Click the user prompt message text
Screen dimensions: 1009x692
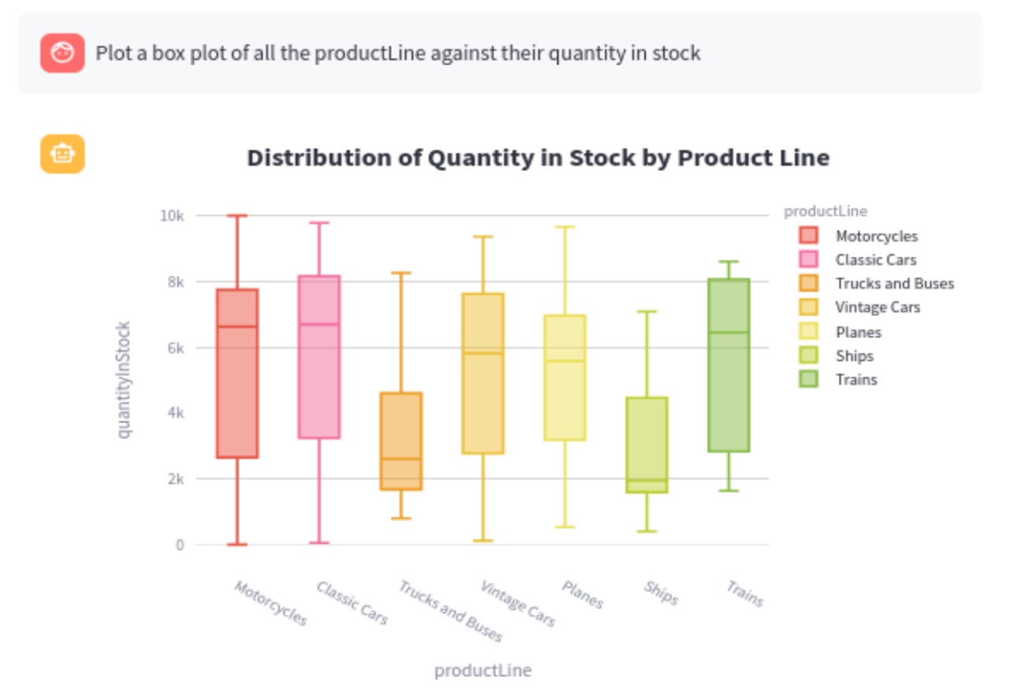pos(398,54)
